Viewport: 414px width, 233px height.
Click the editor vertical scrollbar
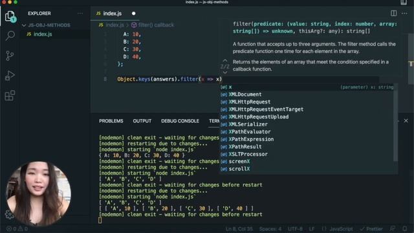point(411,58)
